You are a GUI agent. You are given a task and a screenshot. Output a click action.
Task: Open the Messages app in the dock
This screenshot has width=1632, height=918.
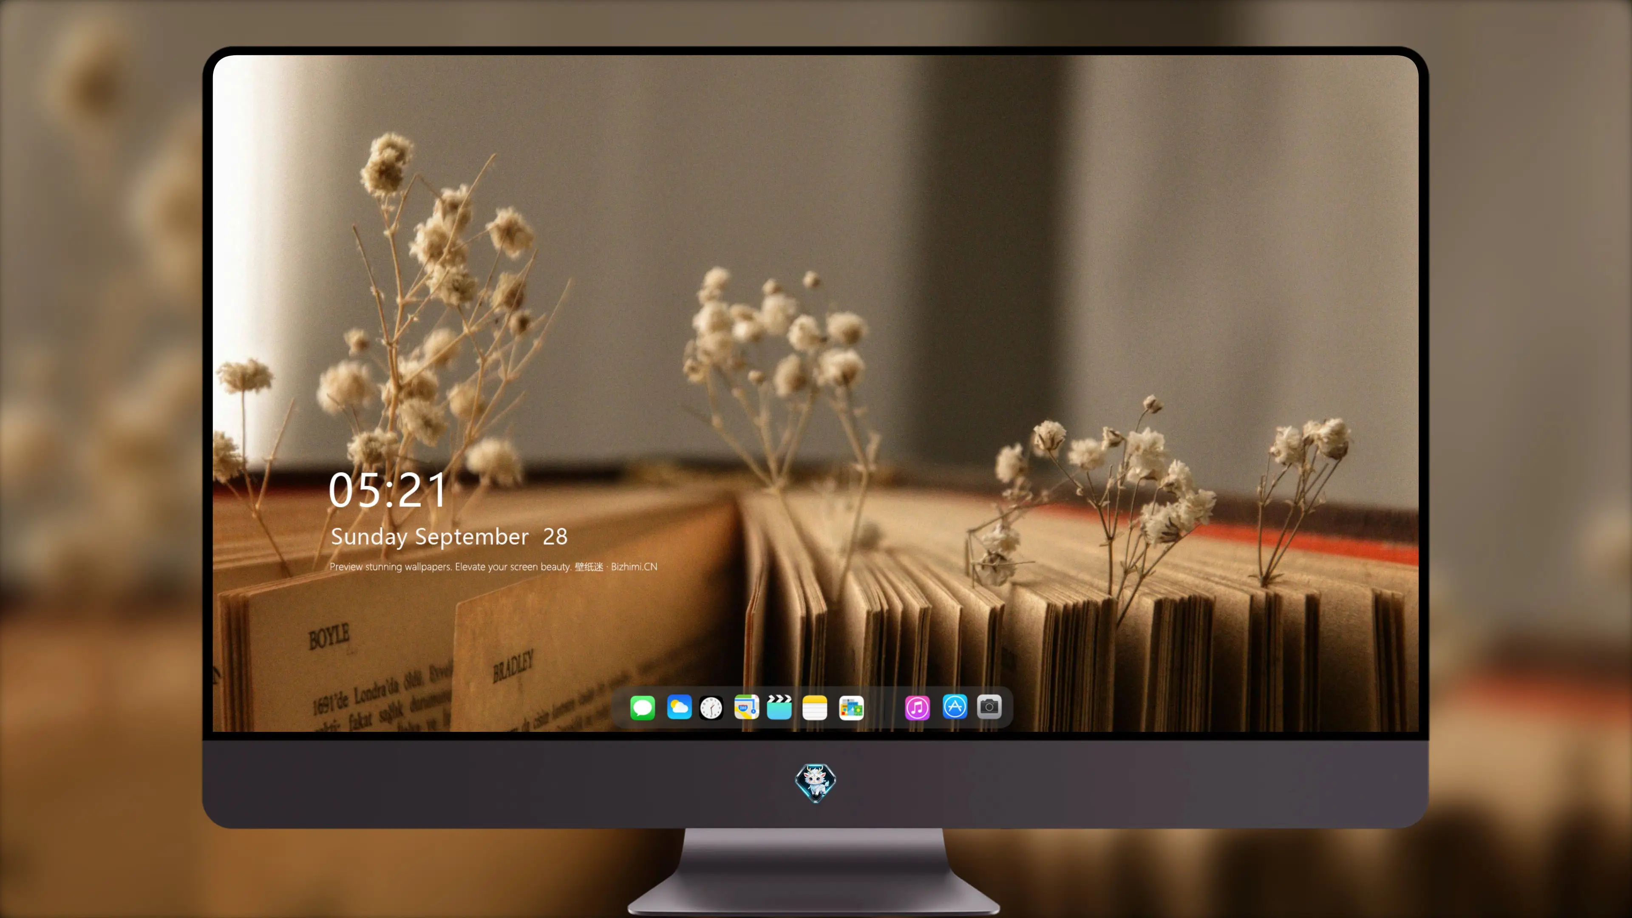click(643, 707)
